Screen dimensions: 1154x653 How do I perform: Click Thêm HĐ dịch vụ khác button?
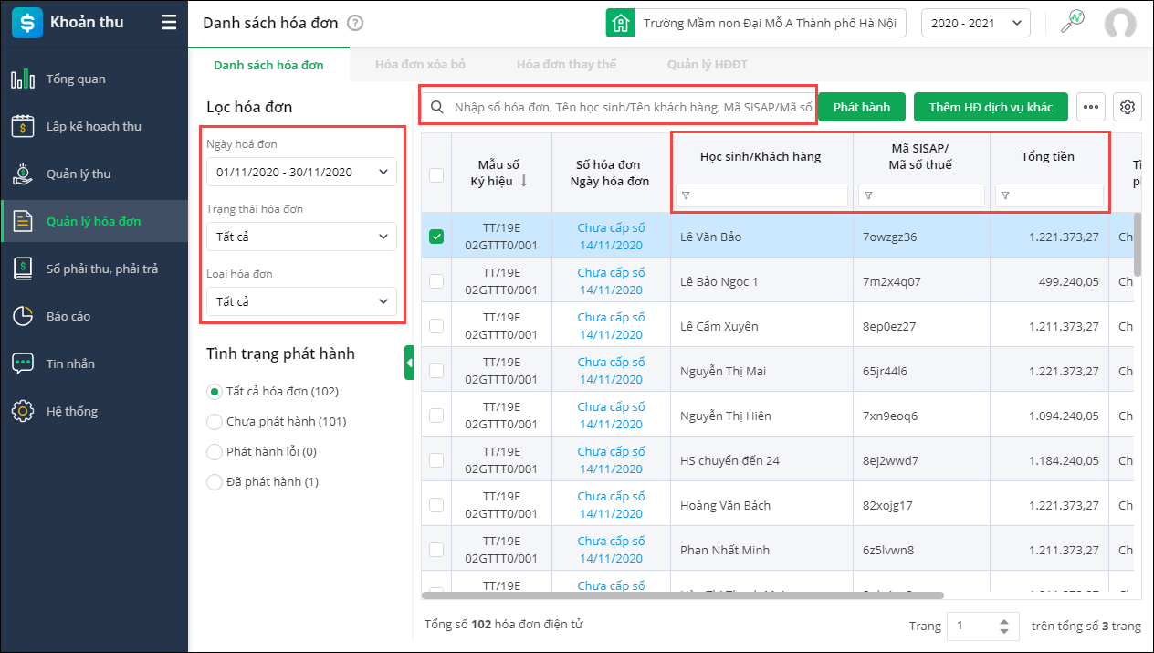pyautogui.click(x=991, y=107)
